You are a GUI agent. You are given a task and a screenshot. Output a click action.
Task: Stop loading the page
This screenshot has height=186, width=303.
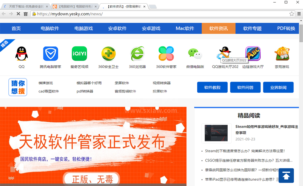[x=18, y=14]
